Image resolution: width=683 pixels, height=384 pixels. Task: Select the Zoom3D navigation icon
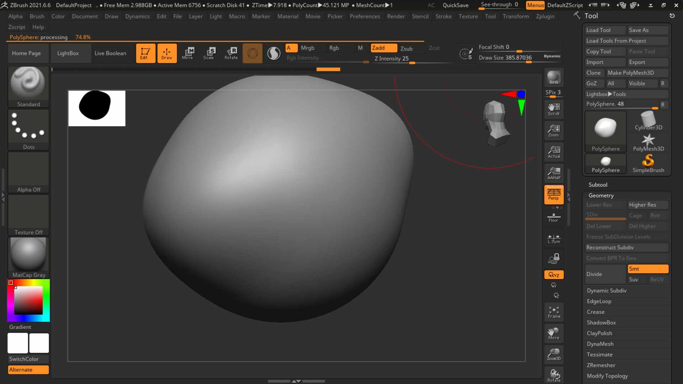(x=554, y=354)
